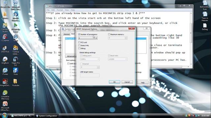Open the 115200 baud rate dropdown
This screenshot has height=118, width=211.
118,59
